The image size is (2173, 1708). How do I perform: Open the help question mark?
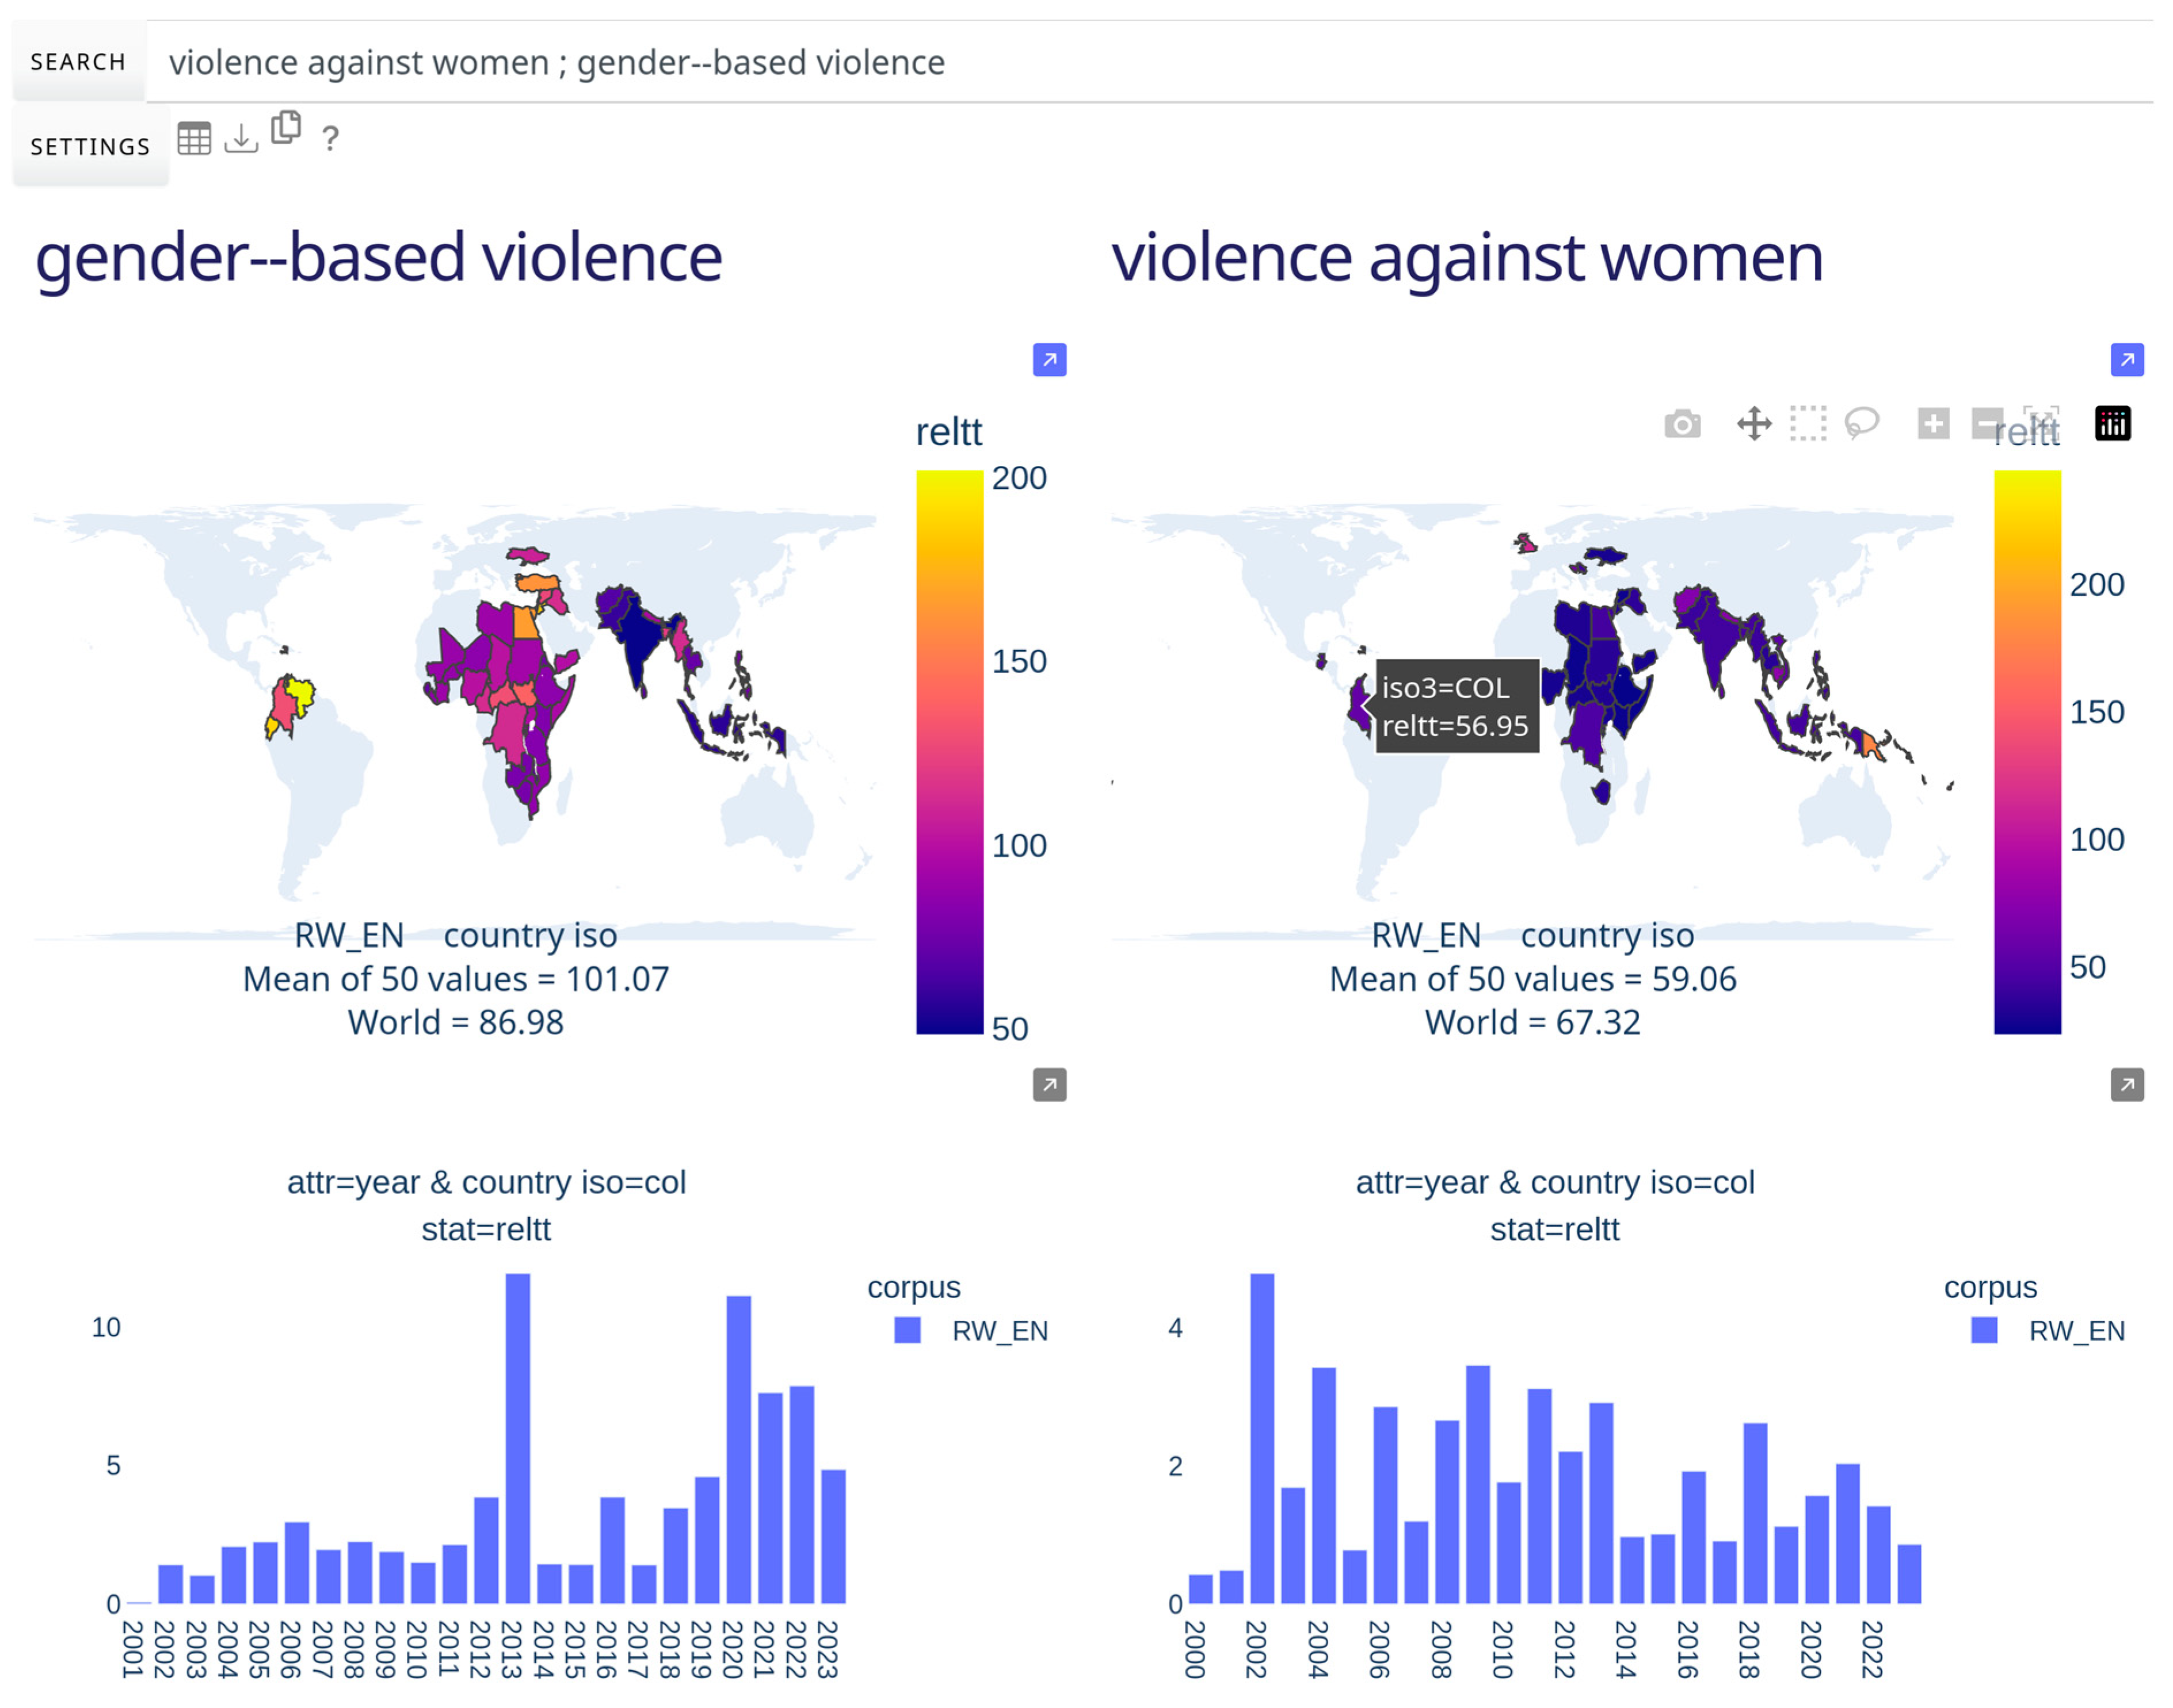330,138
